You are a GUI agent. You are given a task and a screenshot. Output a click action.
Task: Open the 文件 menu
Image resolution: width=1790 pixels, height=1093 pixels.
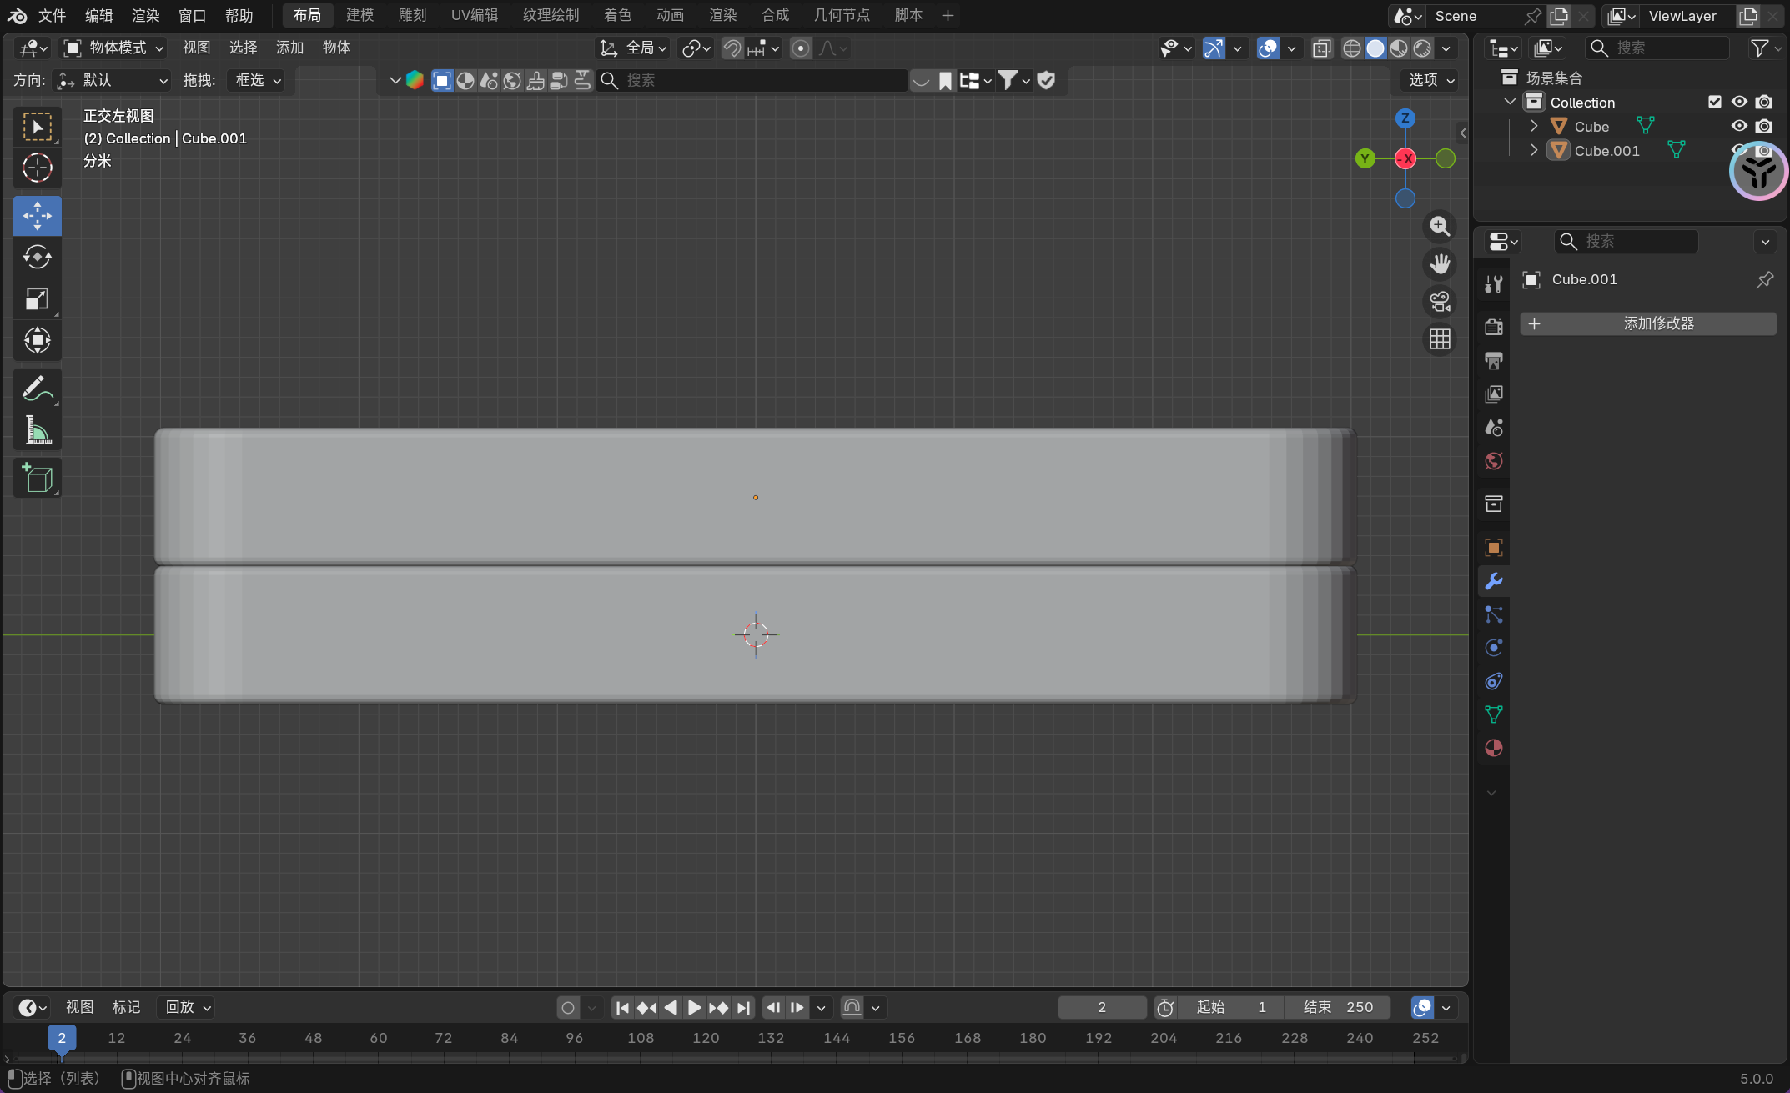[x=52, y=15]
